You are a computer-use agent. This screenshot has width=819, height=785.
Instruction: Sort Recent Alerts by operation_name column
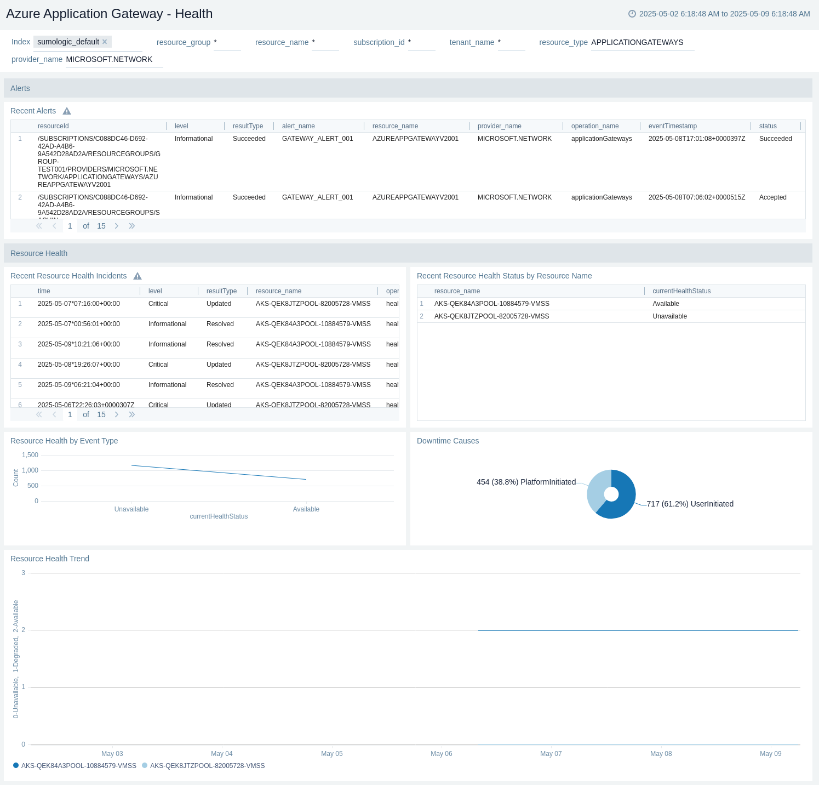[x=595, y=126]
